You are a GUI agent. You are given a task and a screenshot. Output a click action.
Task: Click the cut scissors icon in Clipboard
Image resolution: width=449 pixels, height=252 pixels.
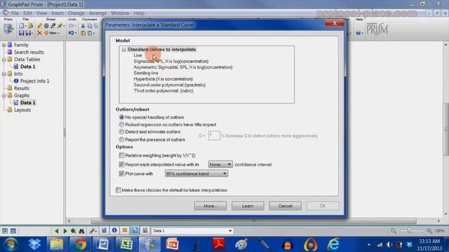click(x=83, y=26)
